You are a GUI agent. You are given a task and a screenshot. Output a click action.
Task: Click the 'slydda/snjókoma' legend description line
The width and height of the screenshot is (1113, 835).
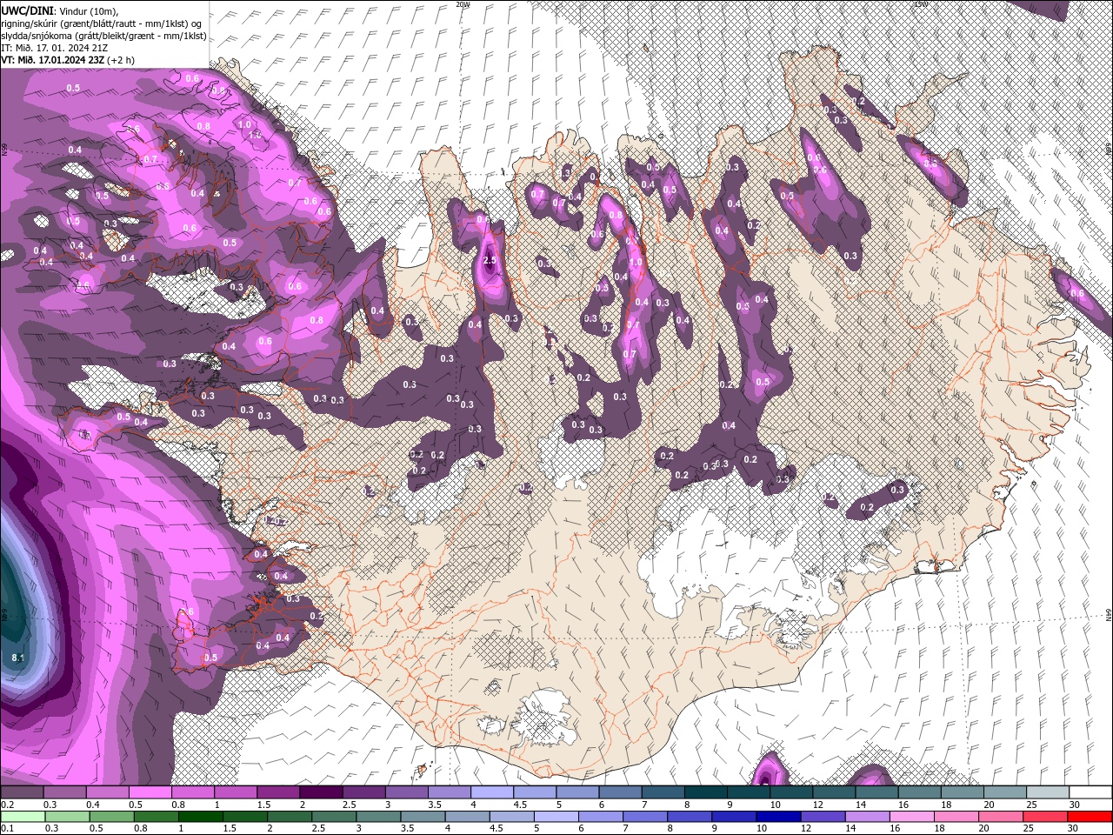coord(103,36)
